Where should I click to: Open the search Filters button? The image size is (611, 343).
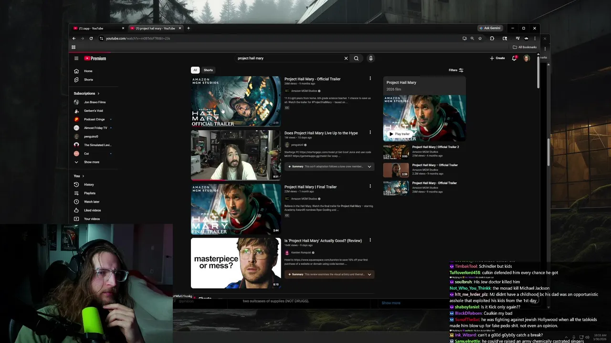(x=456, y=70)
